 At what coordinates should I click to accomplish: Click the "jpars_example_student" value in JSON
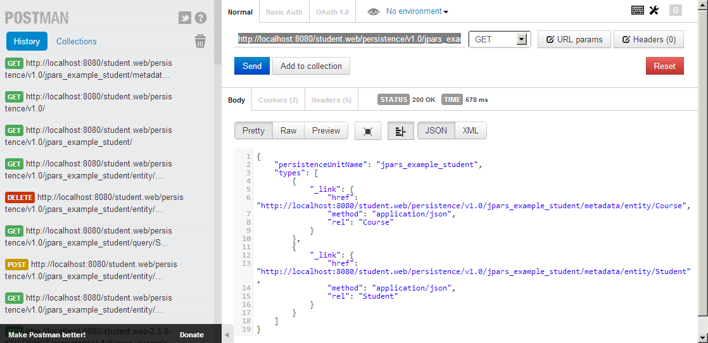coord(427,165)
